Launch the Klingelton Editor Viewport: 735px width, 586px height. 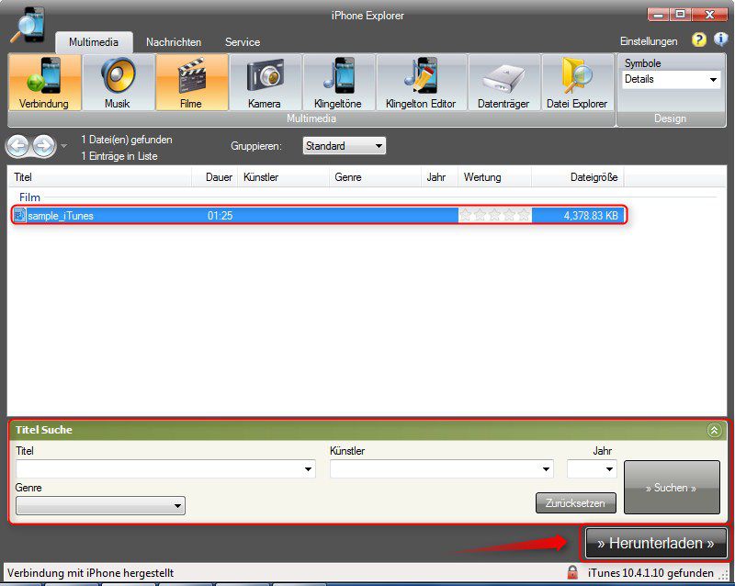421,83
